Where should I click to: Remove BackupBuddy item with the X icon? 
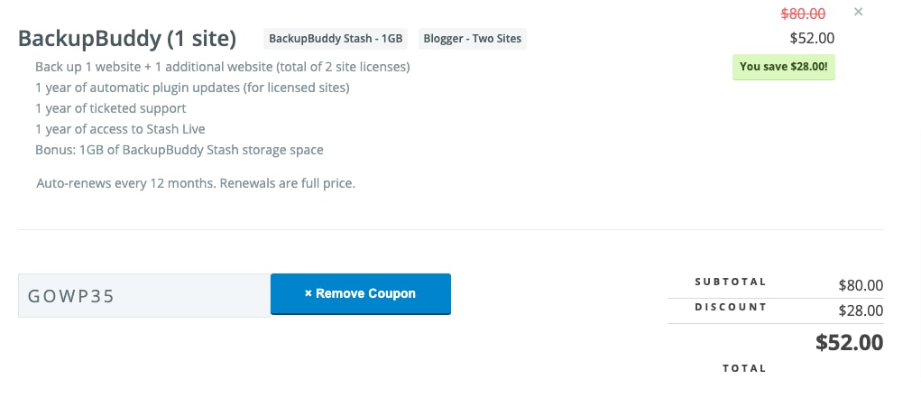(x=858, y=12)
